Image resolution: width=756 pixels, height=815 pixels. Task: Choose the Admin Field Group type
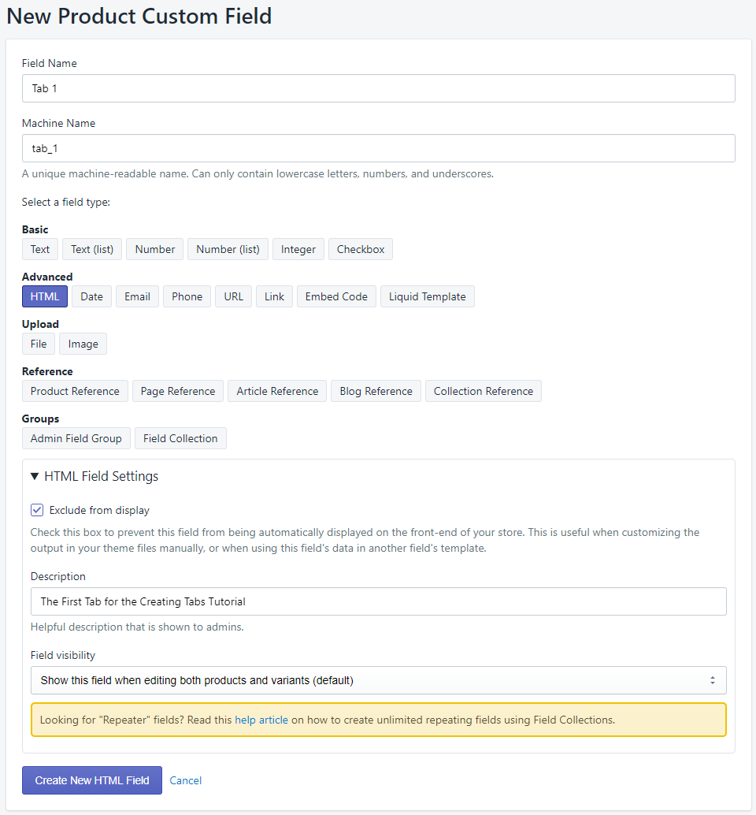76,438
